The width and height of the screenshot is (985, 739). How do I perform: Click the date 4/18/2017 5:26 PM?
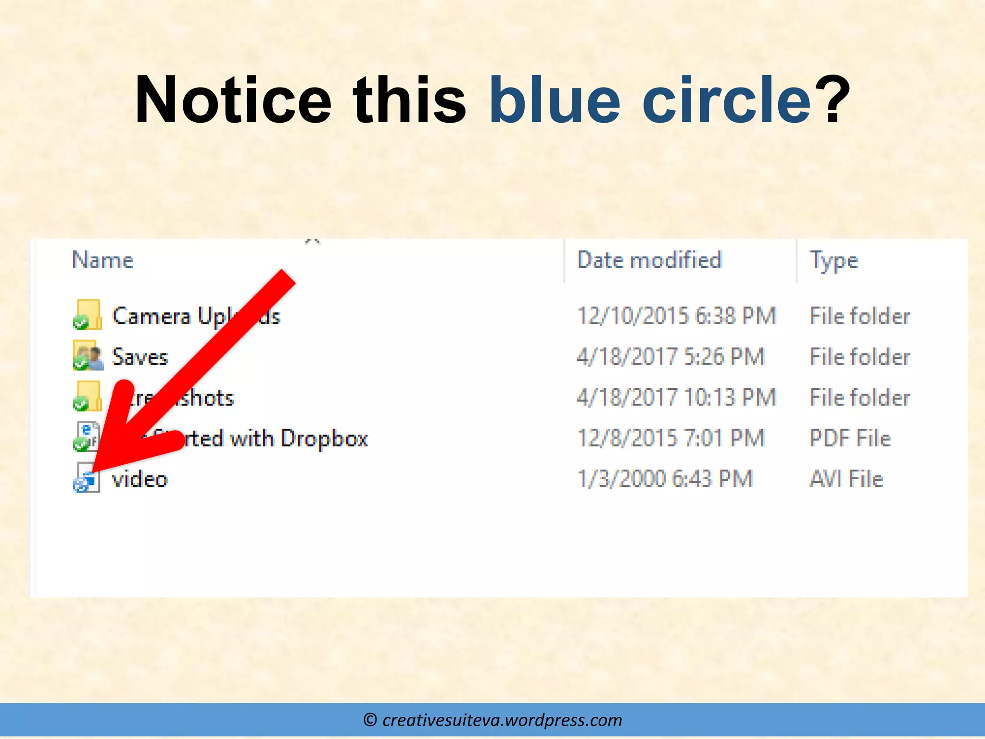pos(670,357)
